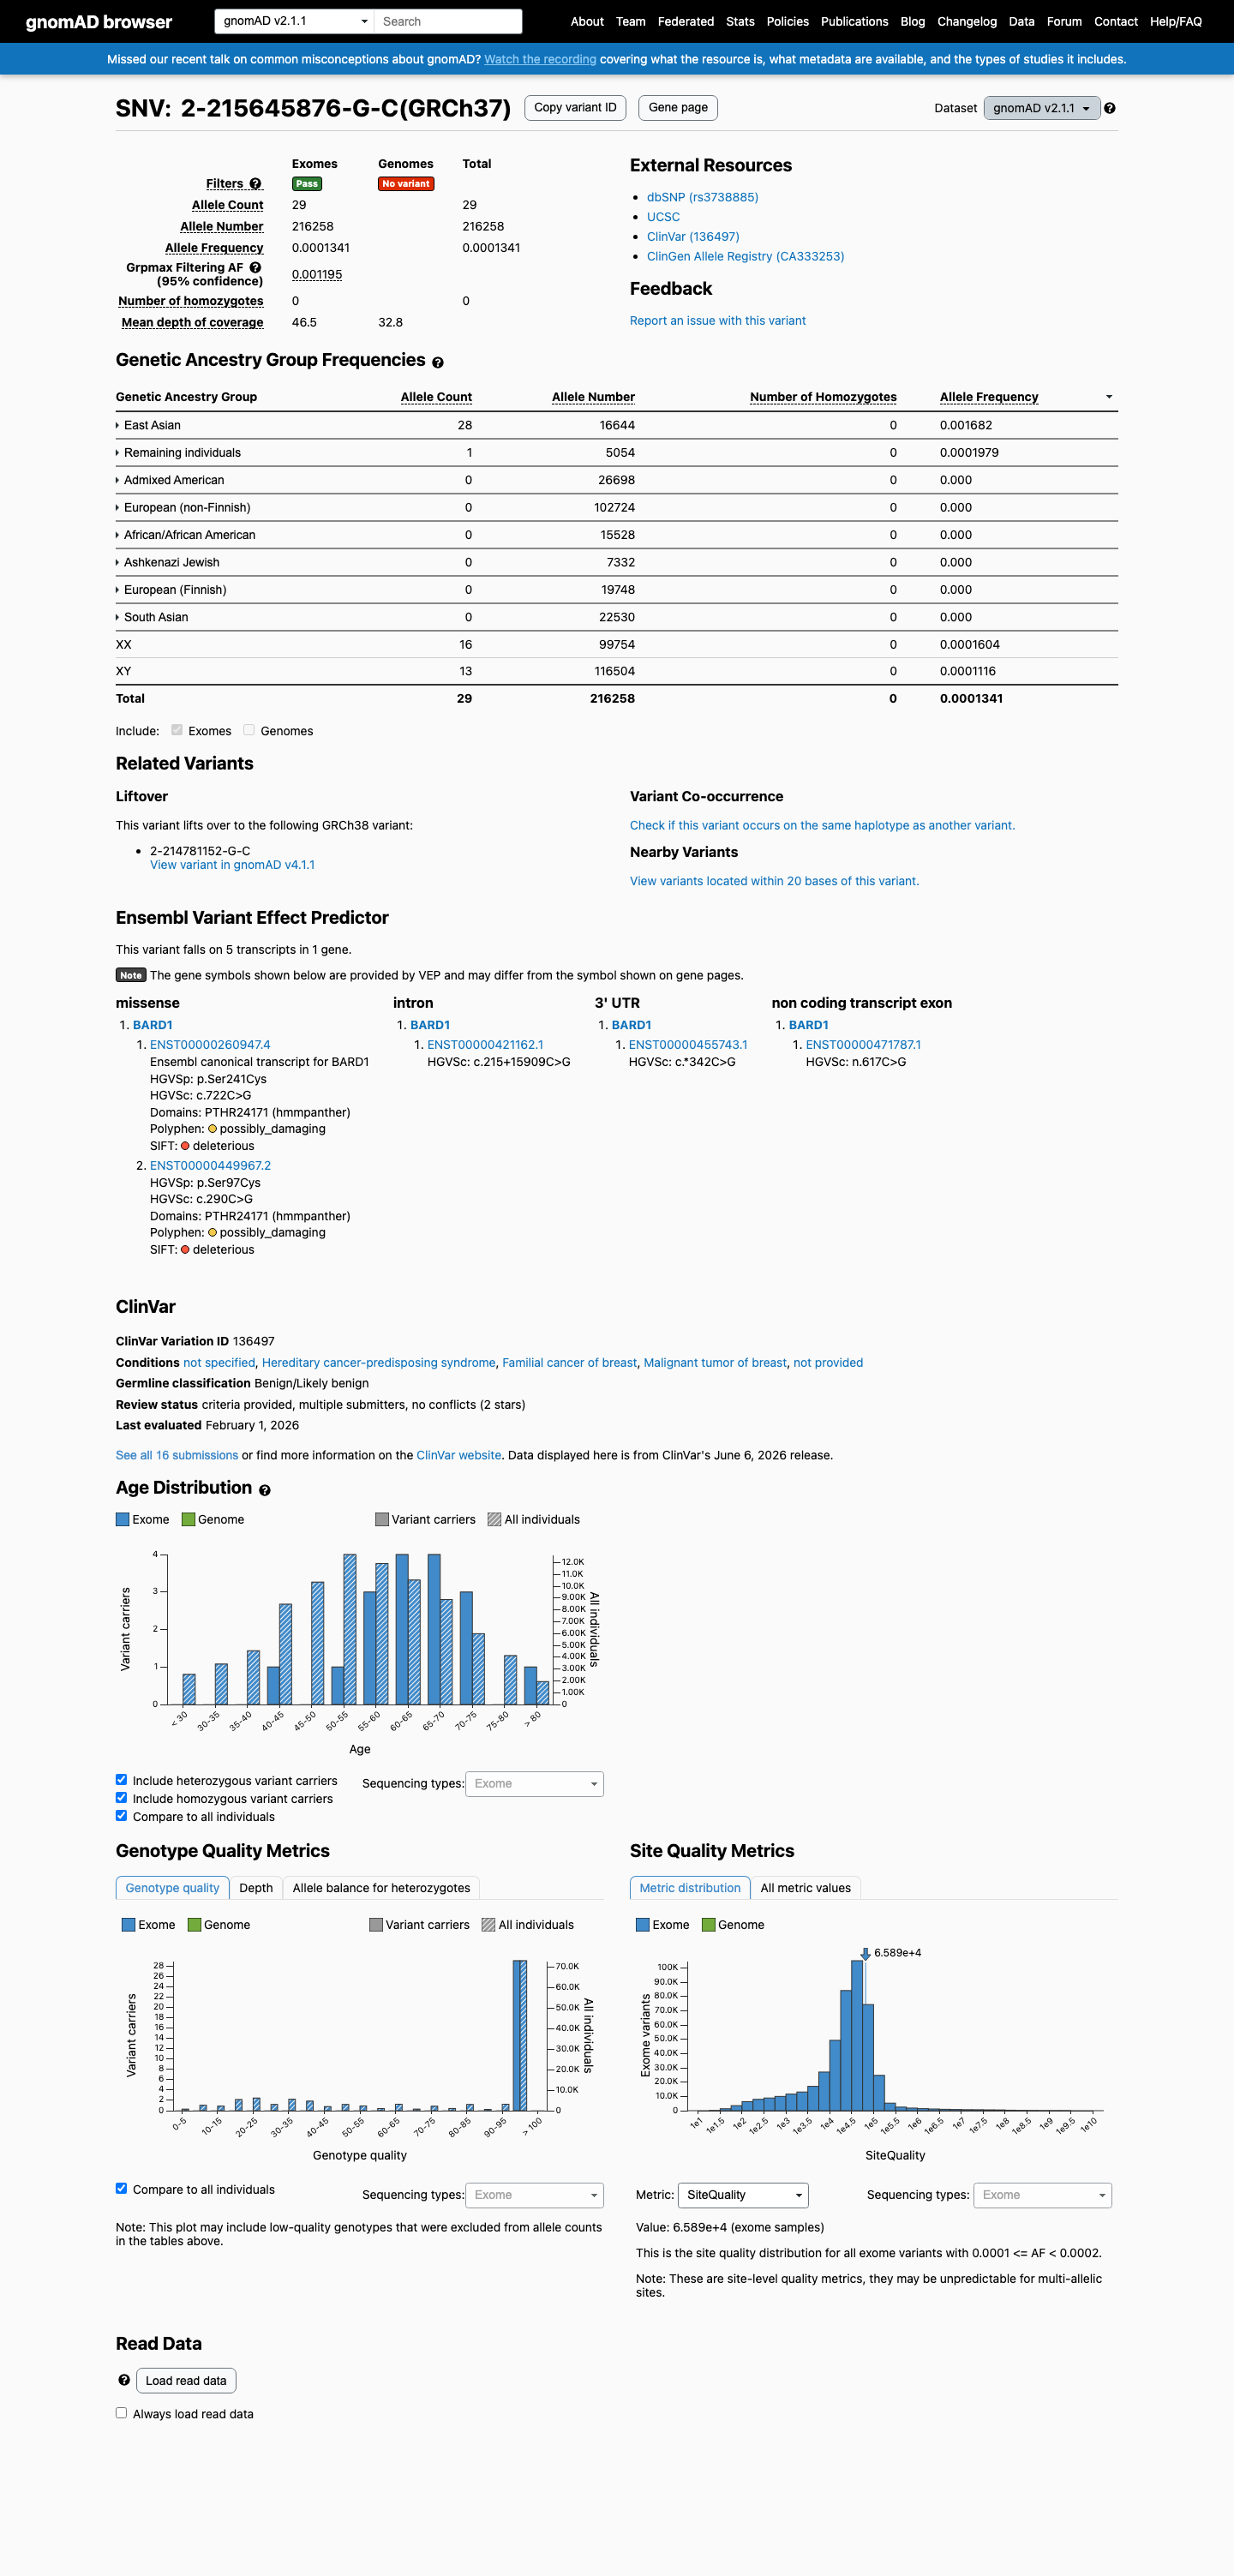Click the variant Search input field

tap(448, 21)
